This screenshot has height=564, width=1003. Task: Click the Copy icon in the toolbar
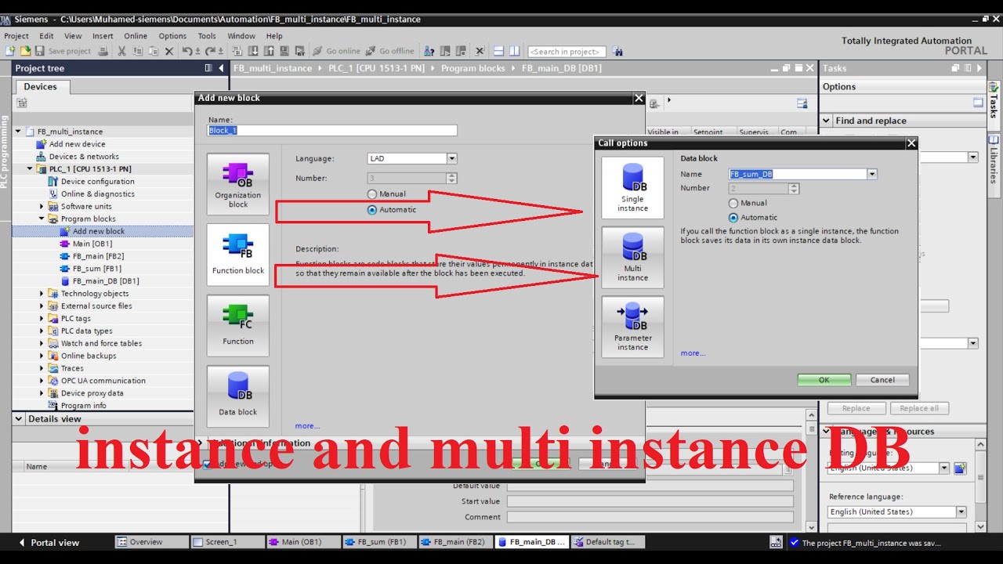click(x=137, y=51)
